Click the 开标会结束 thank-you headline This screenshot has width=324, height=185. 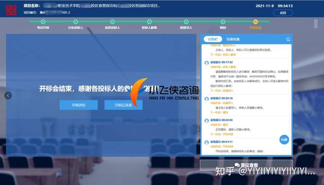[99, 89]
